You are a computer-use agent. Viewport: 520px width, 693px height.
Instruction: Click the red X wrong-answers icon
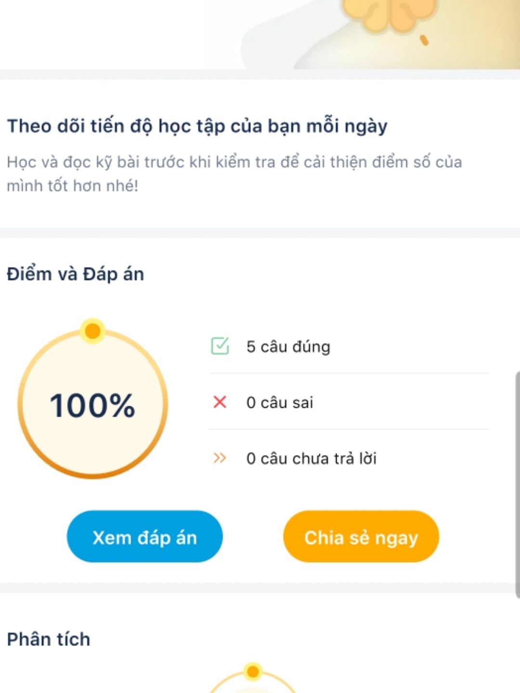(220, 402)
